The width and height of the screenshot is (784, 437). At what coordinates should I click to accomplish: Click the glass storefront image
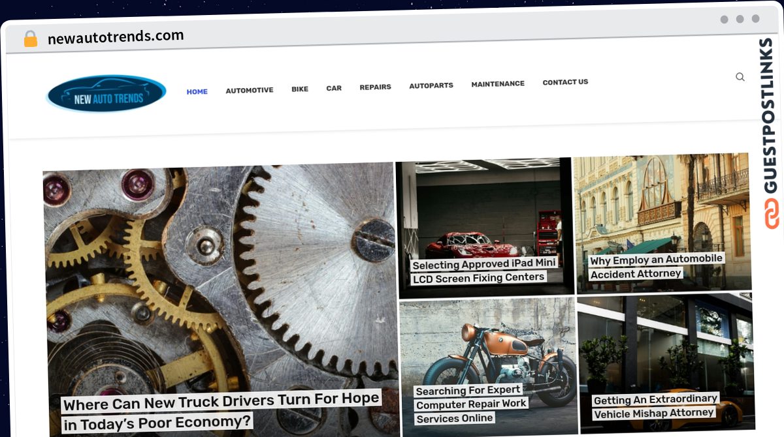[666, 363]
